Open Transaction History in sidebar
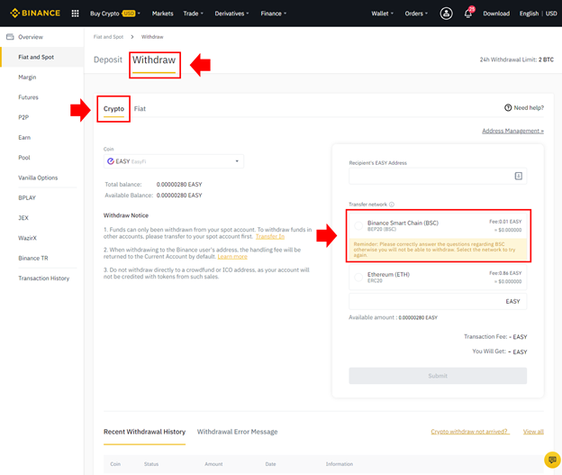The image size is (562, 475). point(44,278)
